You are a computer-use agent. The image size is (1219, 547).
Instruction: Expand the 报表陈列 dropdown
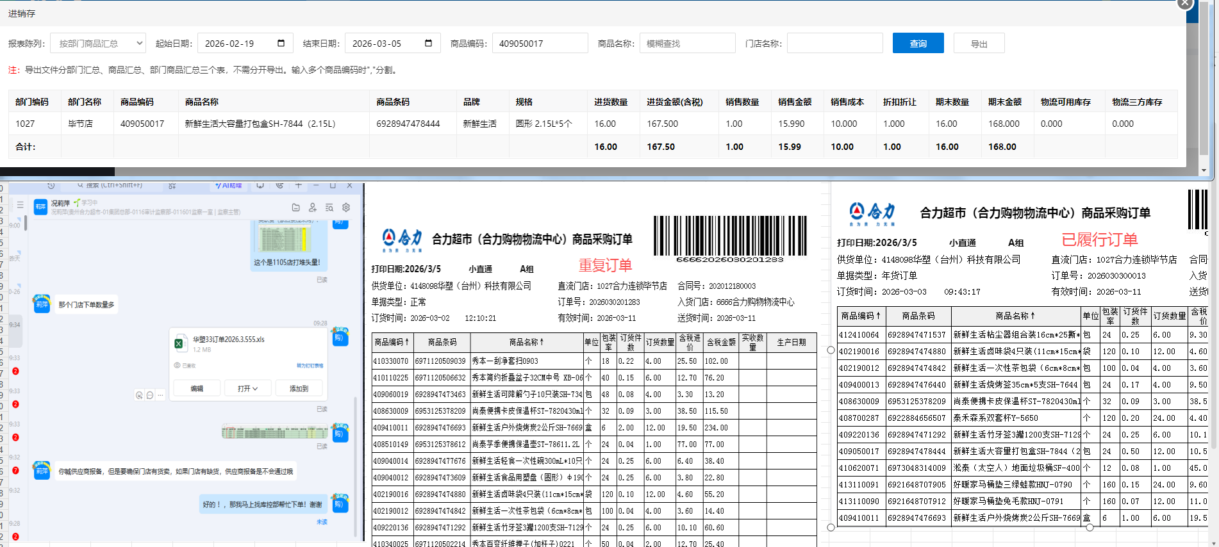[98, 44]
